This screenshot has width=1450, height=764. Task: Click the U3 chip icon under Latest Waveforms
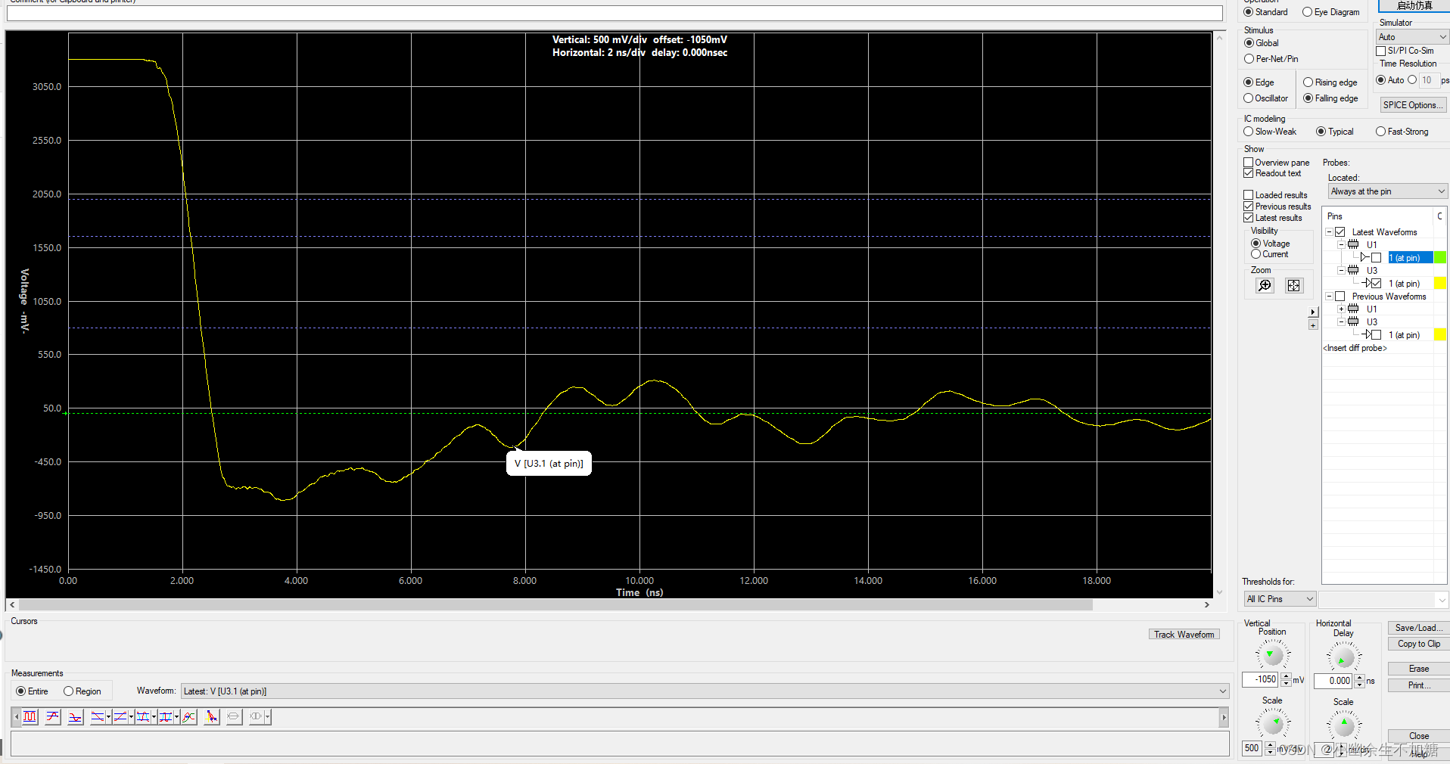click(1353, 270)
